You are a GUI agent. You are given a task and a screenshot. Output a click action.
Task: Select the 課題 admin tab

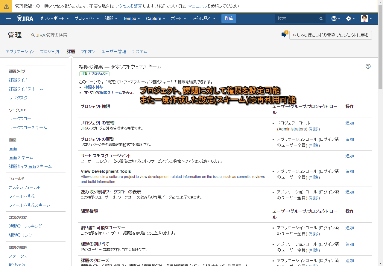[71, 51]
